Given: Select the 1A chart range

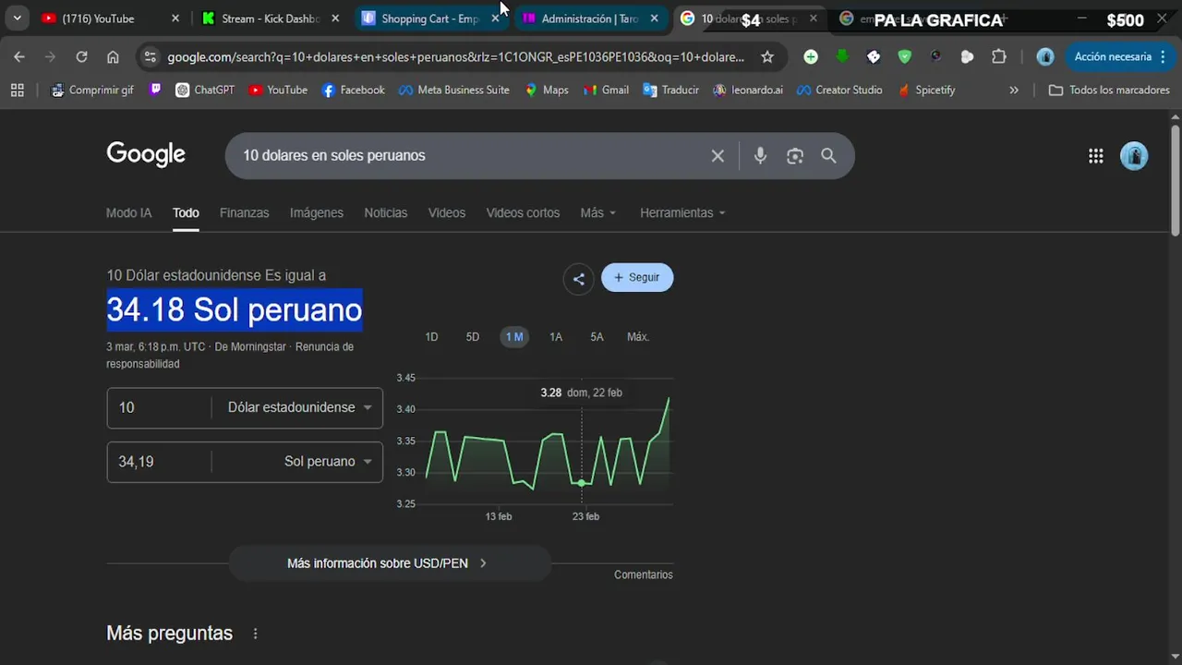Looking at the screenshot, I should (556, 337).
